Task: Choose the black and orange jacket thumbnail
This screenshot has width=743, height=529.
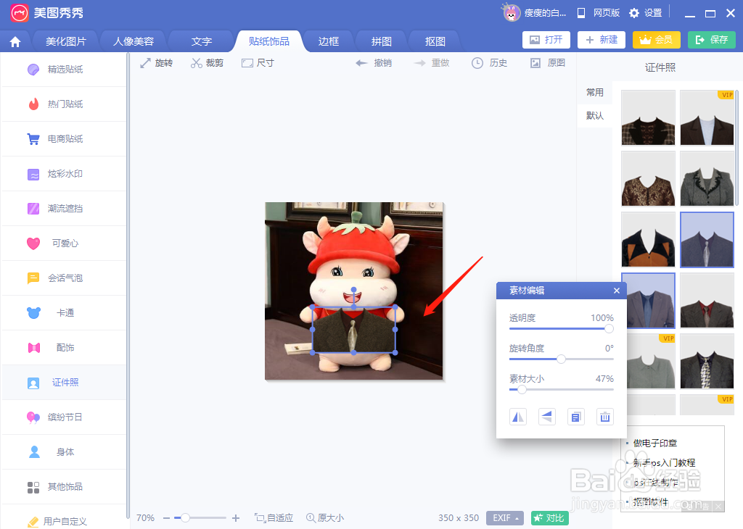Action: coord(648,240)
